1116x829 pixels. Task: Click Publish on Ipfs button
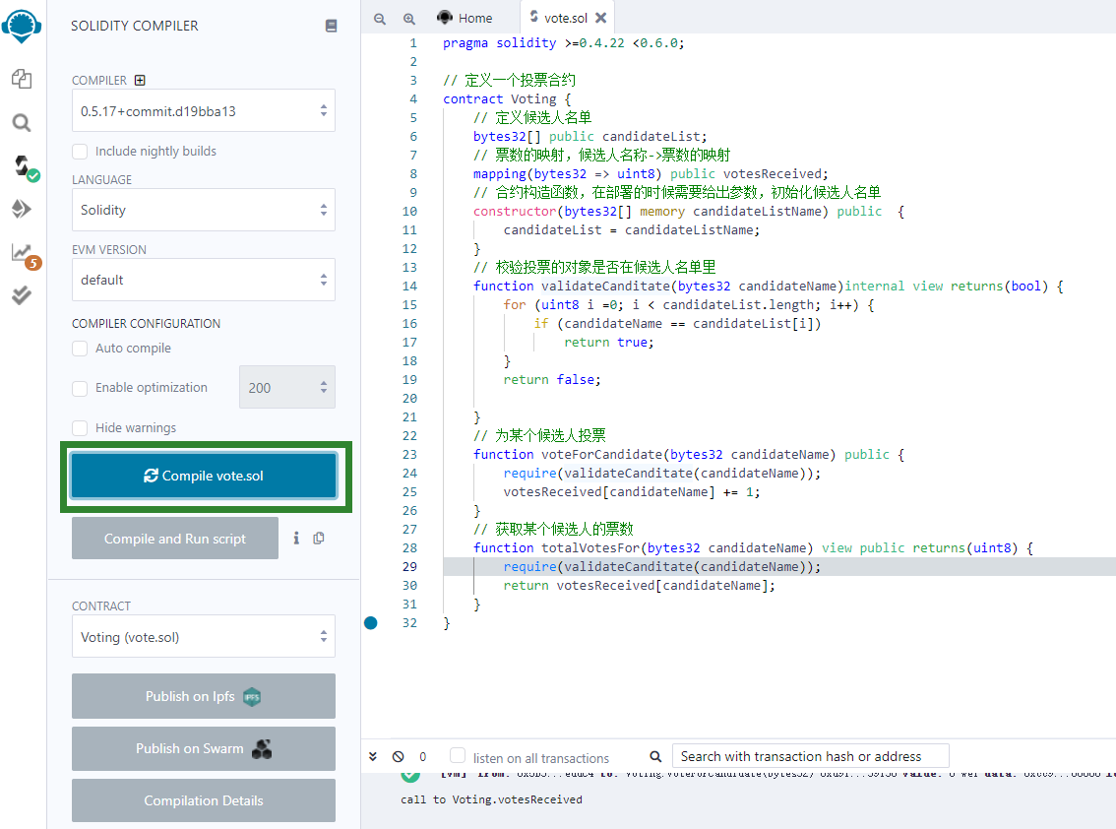[204, 696]
